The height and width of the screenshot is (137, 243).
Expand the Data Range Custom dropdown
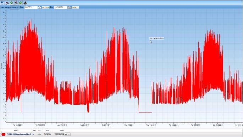(15, 7)
